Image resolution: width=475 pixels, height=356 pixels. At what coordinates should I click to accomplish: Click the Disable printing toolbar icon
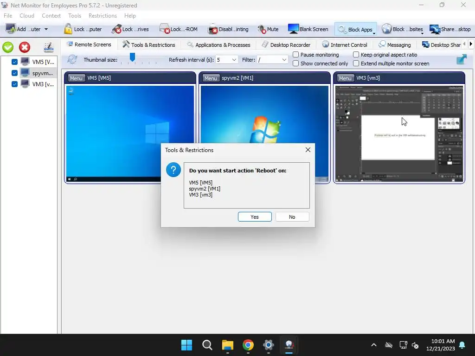[x=213, y=29]
